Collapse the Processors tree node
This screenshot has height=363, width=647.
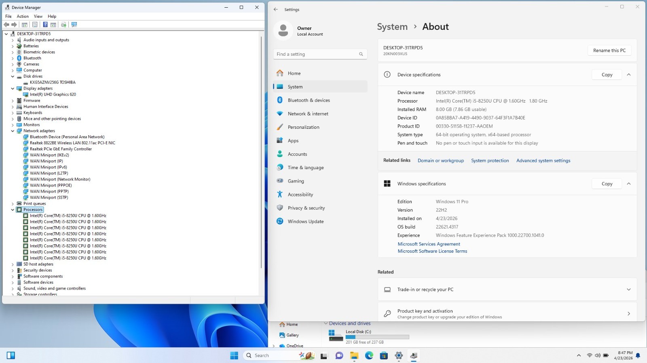coord(13,210)
